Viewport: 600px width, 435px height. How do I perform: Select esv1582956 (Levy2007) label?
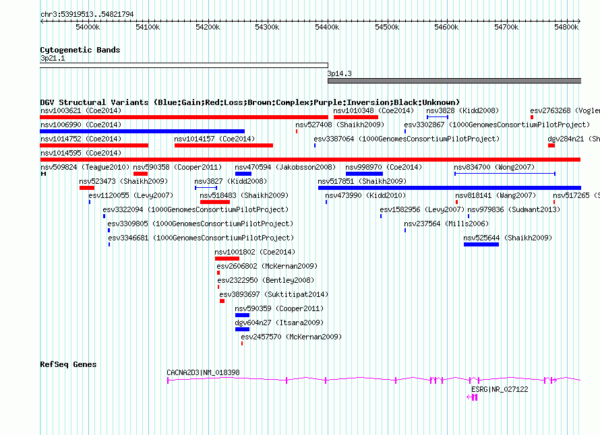coord(422,210)
